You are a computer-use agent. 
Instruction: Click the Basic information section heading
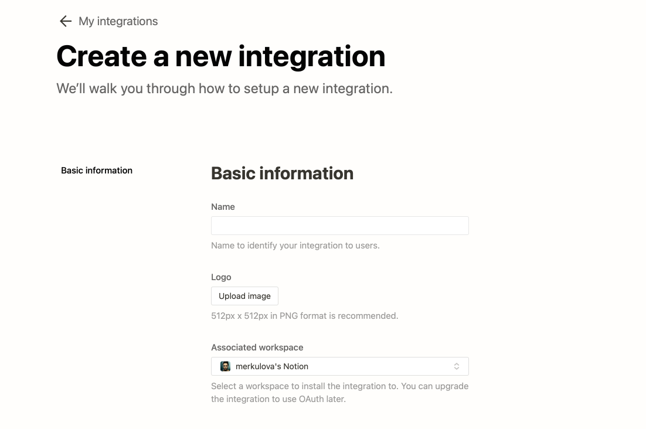(282, 173)
